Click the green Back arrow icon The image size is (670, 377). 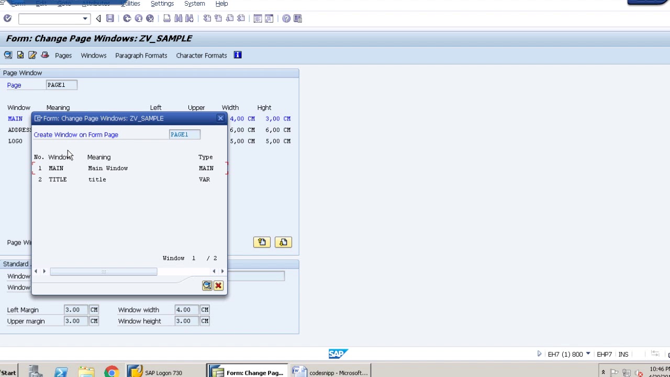click(x=127, y=19)
